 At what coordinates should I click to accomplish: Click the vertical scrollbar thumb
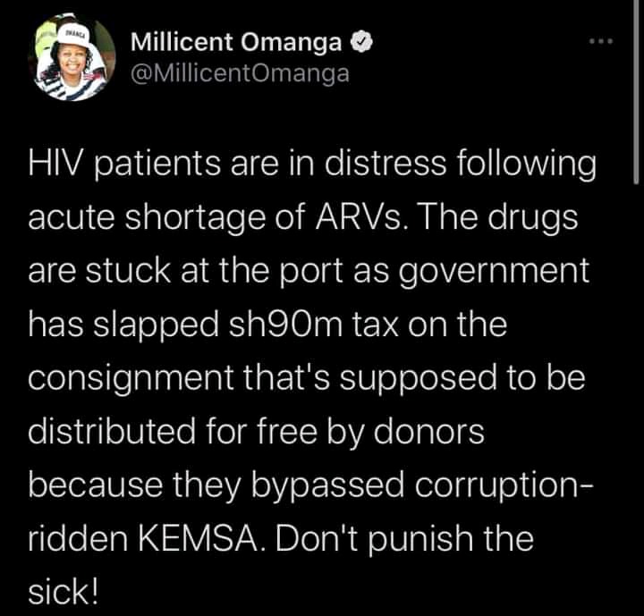pos(636,91)
